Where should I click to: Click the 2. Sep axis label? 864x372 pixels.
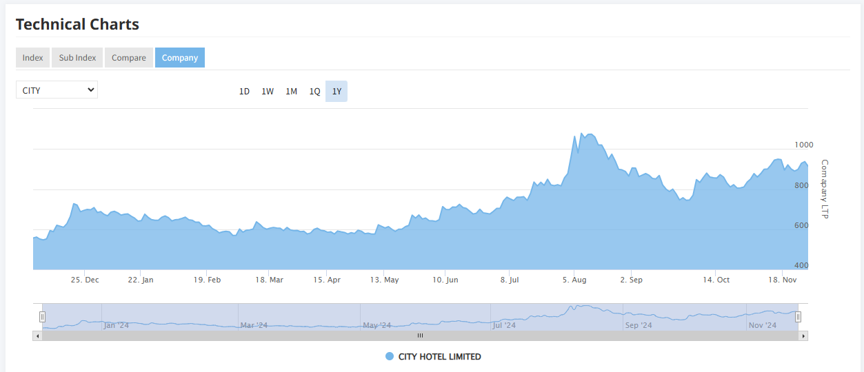[x=631, y=280]
